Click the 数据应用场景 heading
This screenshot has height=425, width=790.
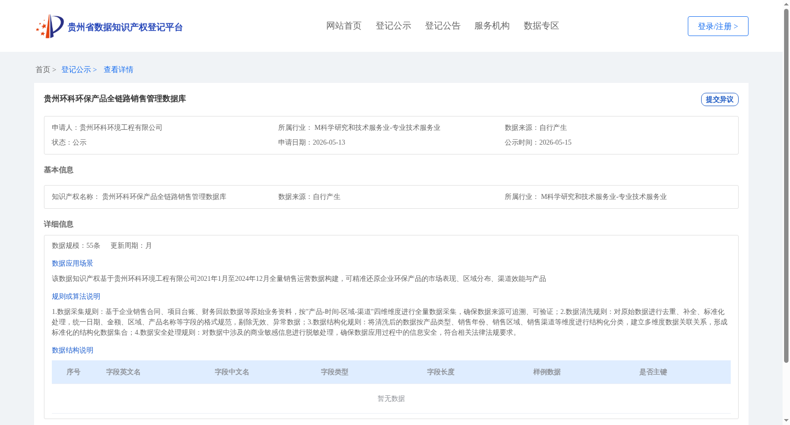point(73,263)
